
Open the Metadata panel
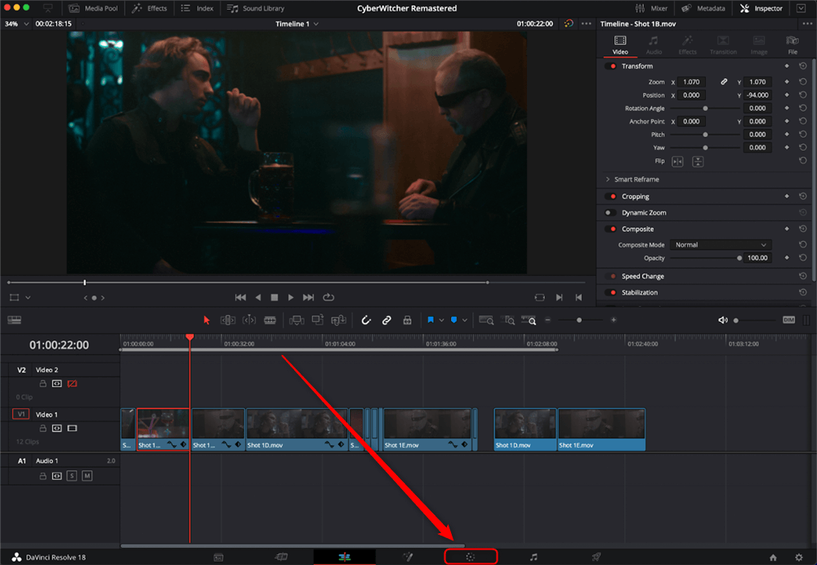703,8
